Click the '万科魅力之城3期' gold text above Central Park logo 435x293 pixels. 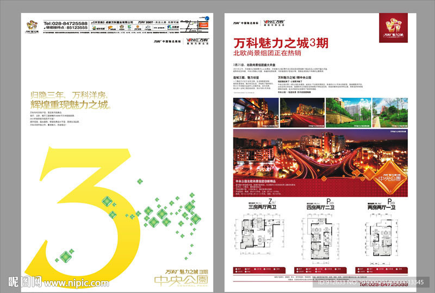[187, 272]
